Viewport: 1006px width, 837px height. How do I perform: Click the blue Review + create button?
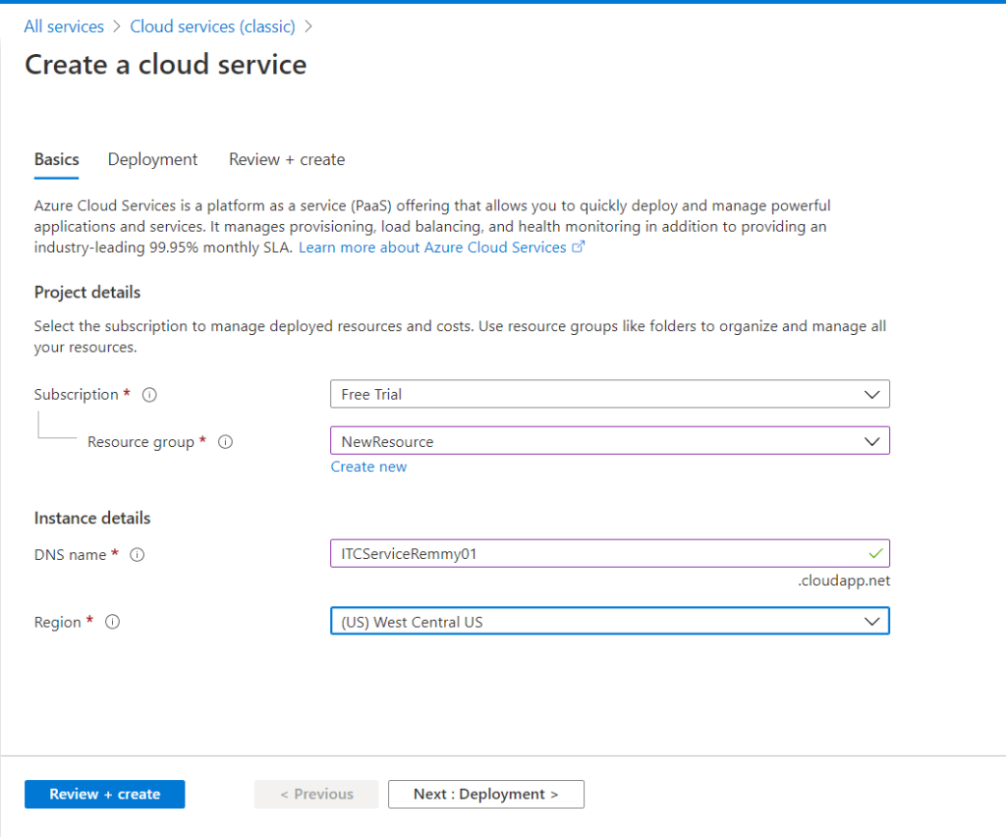[104, 794]
